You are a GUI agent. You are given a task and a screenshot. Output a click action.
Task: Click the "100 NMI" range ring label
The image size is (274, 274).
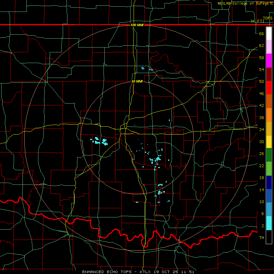coord(137,25)
